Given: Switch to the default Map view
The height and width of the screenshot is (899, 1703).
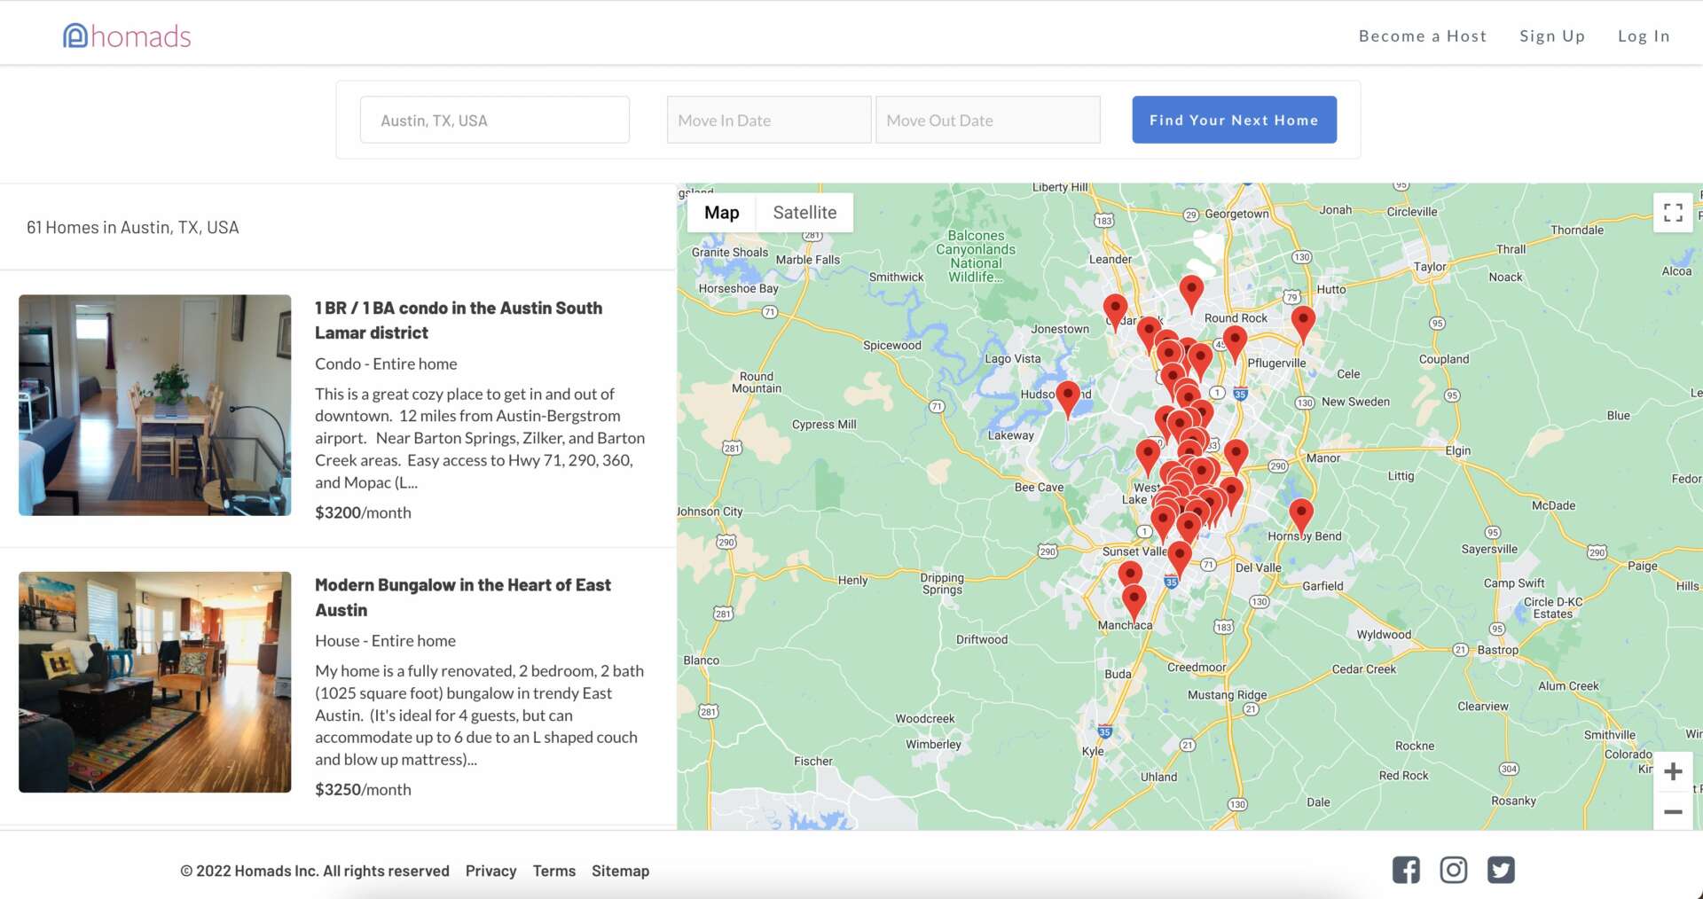Looking at the screenshot, I should tap(721, 213).
